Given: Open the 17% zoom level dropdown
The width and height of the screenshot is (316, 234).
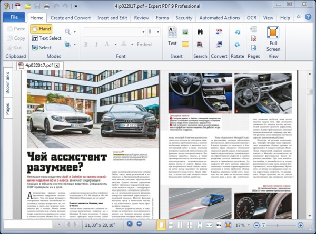Looking at the screenshot, I should point(249,225).
